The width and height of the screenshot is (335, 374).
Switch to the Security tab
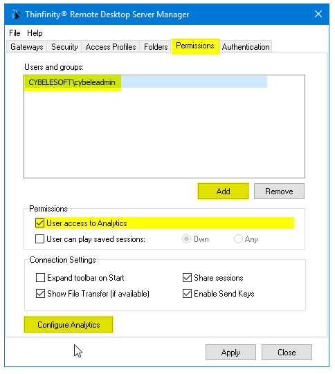coord(64,47)
